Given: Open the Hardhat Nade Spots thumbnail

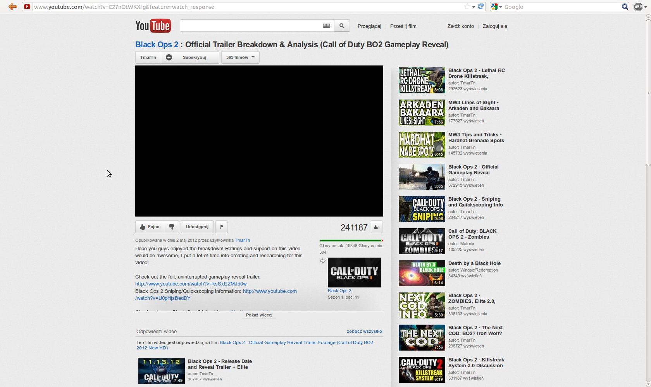Looking at the screenshot, I should pyautogui.click(x=422, y=144).
